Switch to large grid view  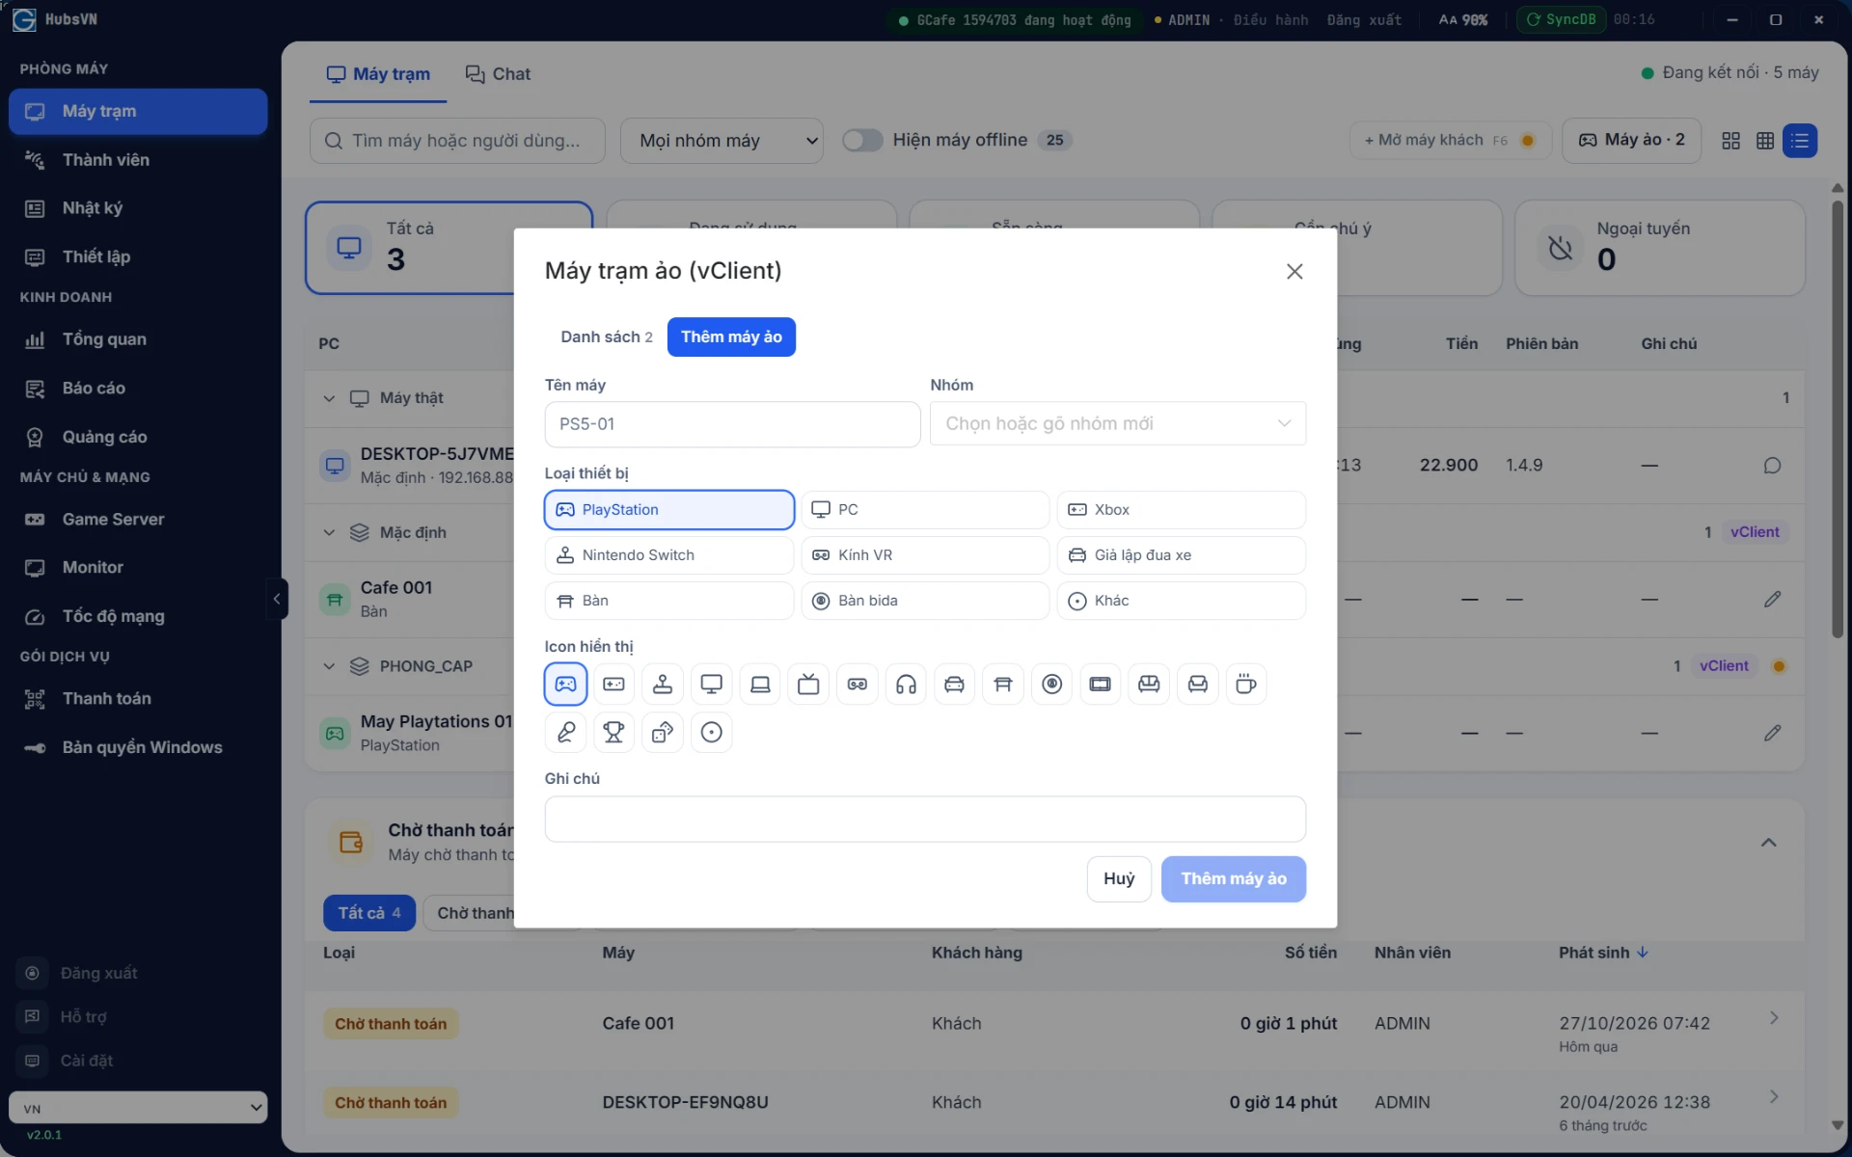point(1730,141)
